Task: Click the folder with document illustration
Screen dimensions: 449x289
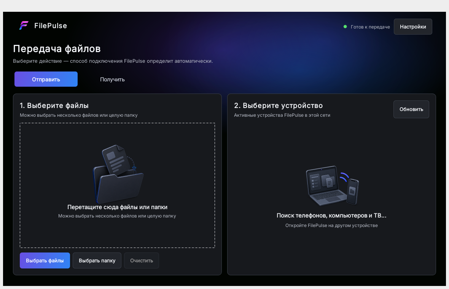Action: click(x=118, y=174)
